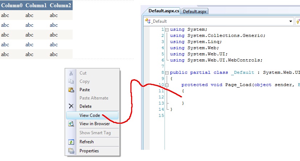Viewport: 300px width, 161px height.
Task: Place cursor on empty line 12 in editor
Action: click(218, 97)
